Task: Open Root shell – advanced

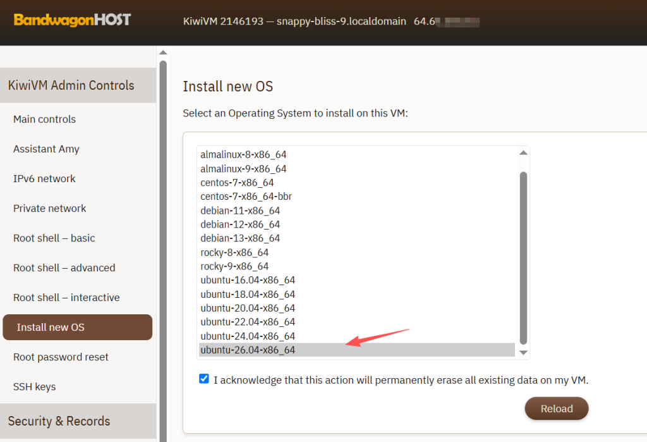Action: point(64,268)
